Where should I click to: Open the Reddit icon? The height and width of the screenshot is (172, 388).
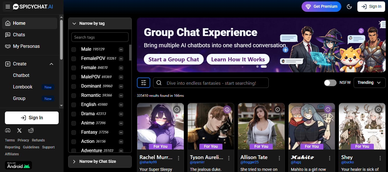[31, 131]
